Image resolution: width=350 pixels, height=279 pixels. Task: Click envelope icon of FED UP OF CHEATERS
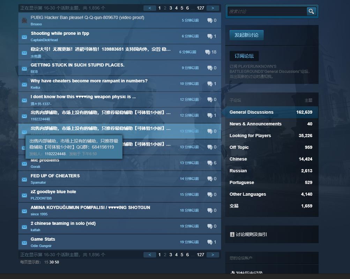24,180
